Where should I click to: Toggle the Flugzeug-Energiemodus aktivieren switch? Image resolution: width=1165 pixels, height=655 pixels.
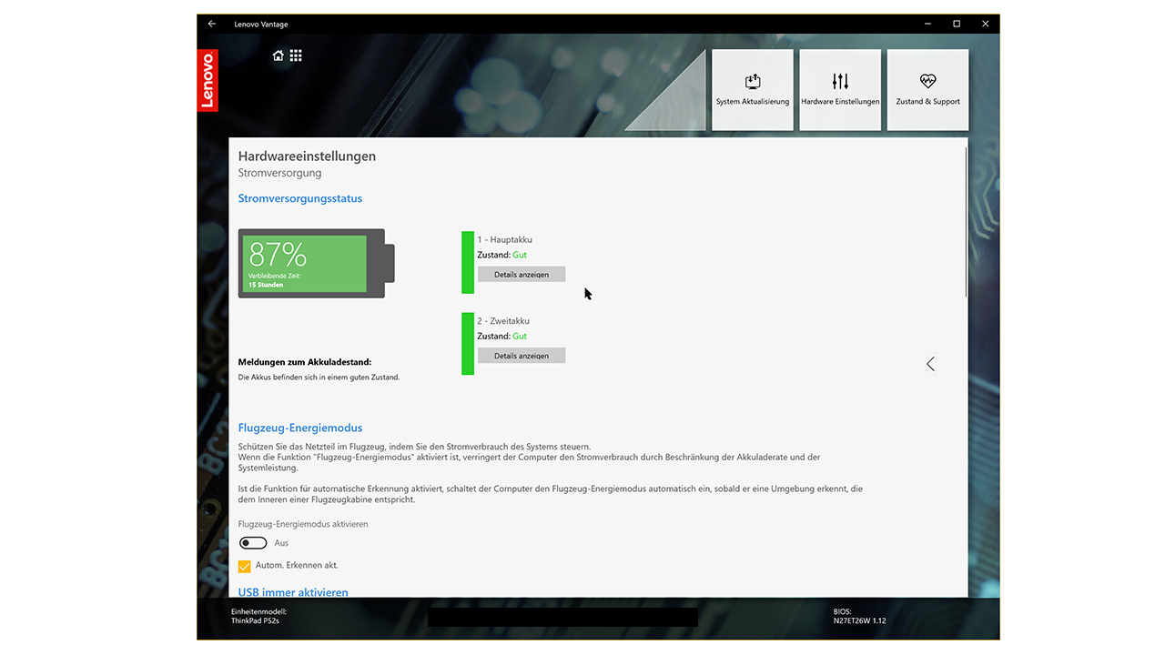pyautogui.click(x=253, y=543)
